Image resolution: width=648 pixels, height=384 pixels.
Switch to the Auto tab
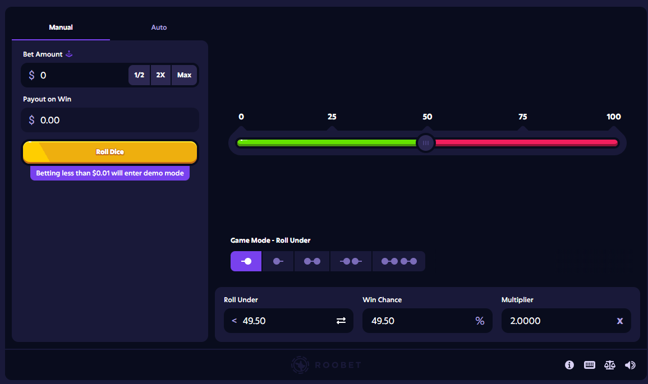[159, 27]
